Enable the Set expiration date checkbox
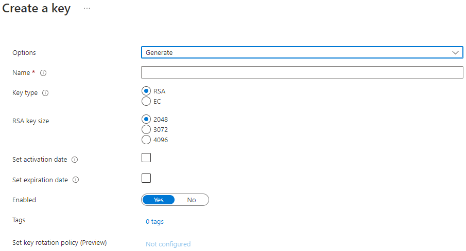Screen dimensions: 466x251 146,178
